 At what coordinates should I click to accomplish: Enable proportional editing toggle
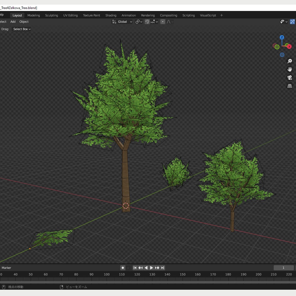[x=163, y=22]
